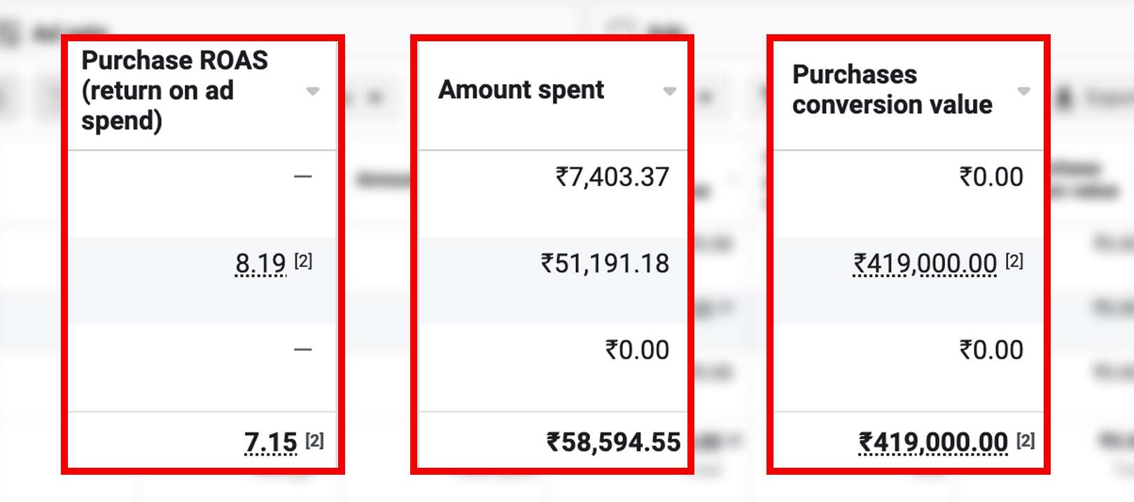1134x502 pixels.
Task: Click the 7.15 total ROAS value
Action: 271,443
